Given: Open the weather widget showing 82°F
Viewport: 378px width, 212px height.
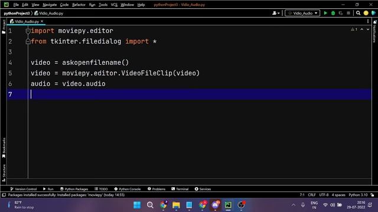Looking at the screenshot, I should 21,205.
